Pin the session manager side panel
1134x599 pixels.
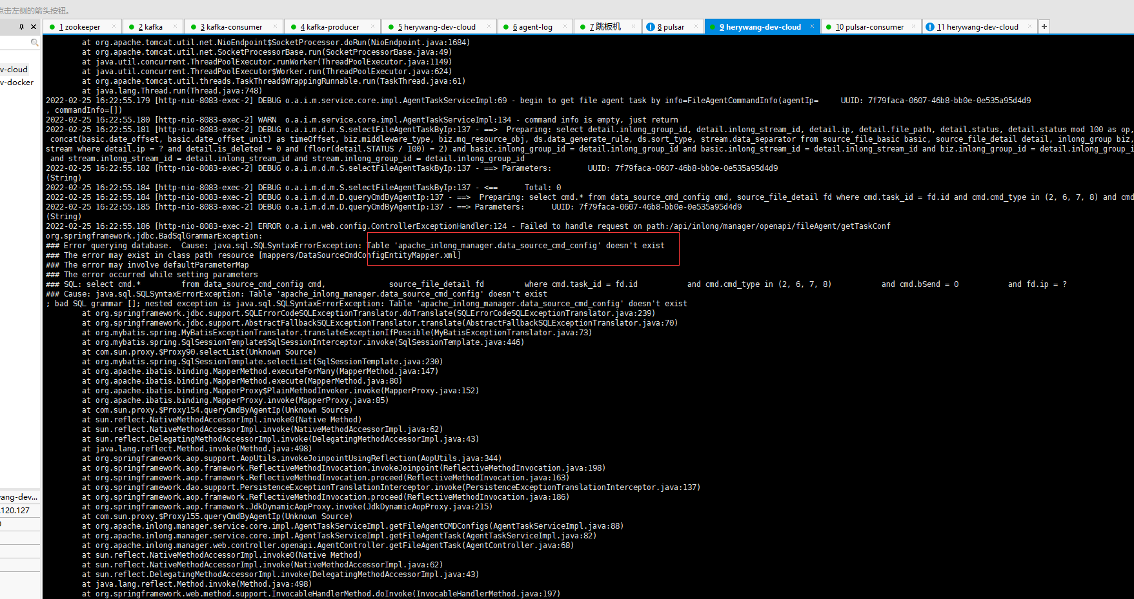point(22,26)
